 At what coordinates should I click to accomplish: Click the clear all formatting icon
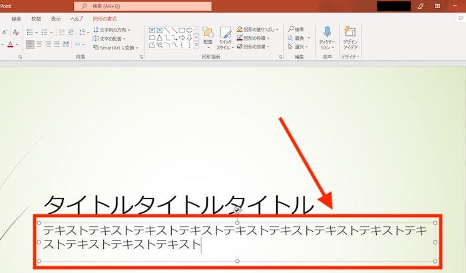[16, 32]
